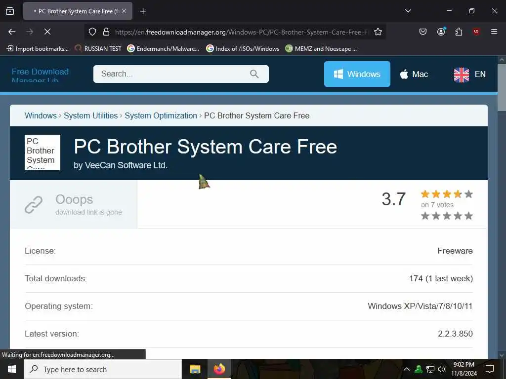The height and width of the screenshot is (379, 506).
Task: Open a new tab with plus button
Action: pos(143,11)
